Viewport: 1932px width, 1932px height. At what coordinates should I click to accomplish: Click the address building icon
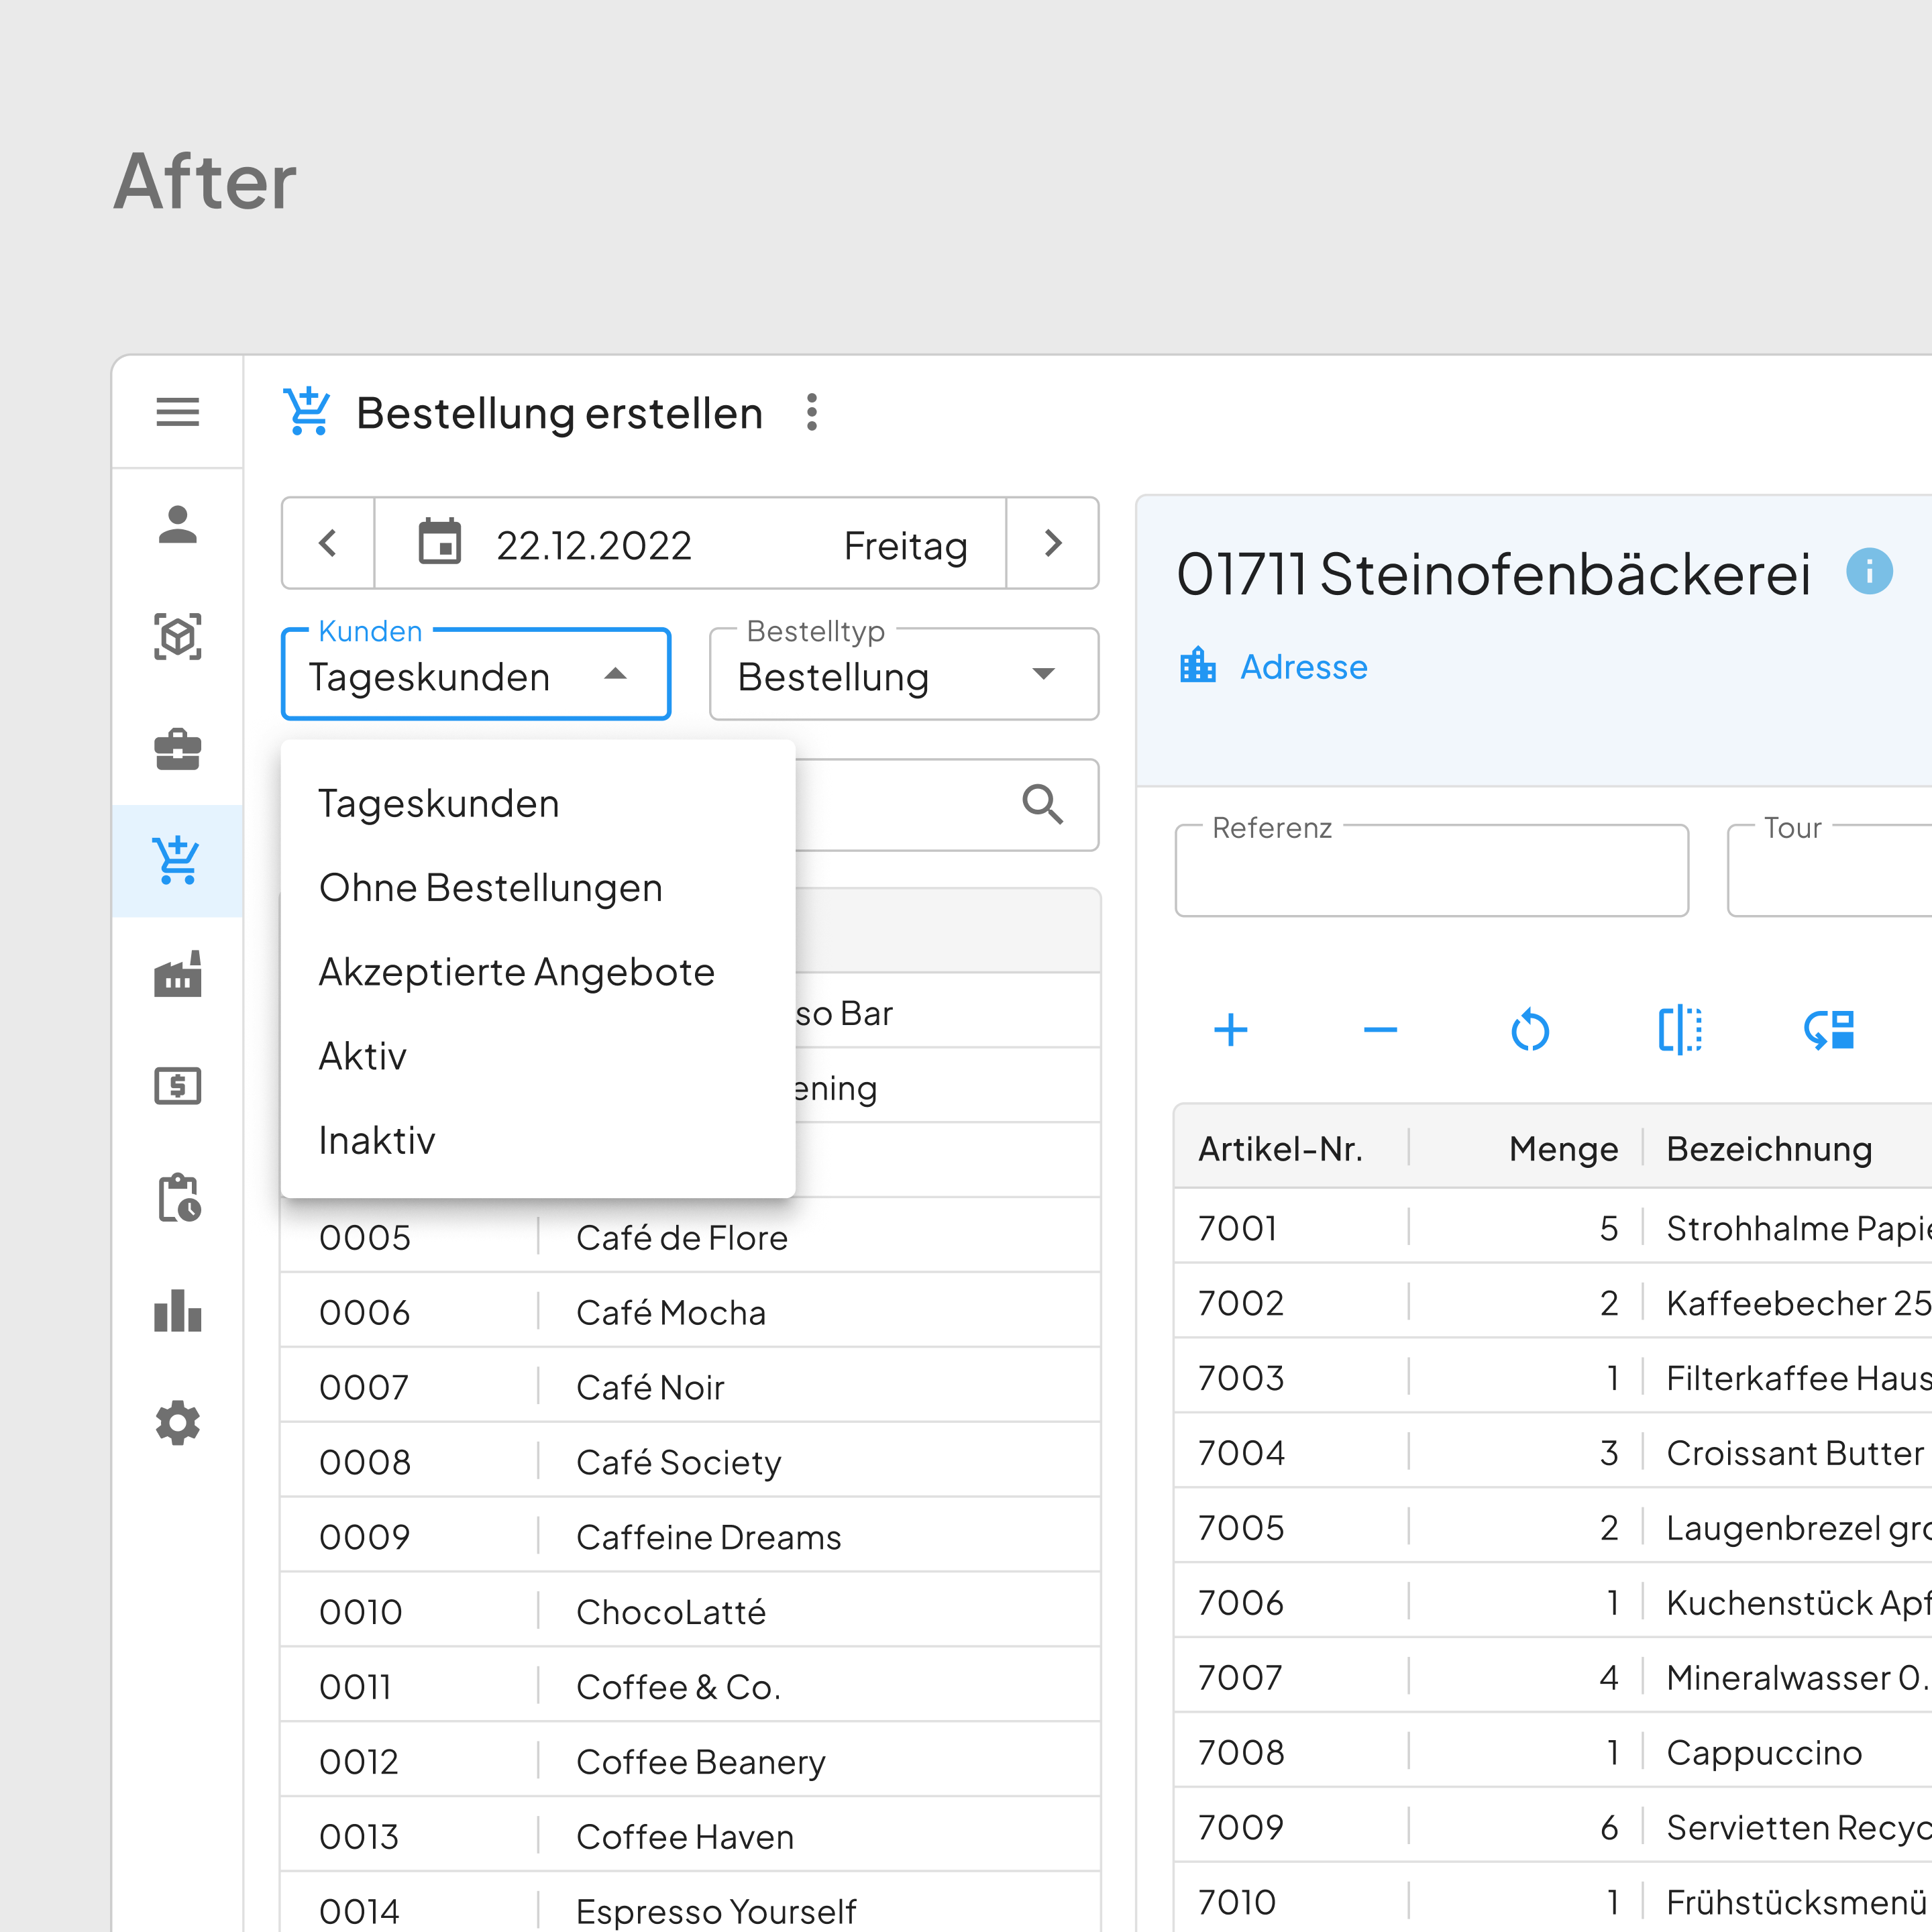point(1197,665)
